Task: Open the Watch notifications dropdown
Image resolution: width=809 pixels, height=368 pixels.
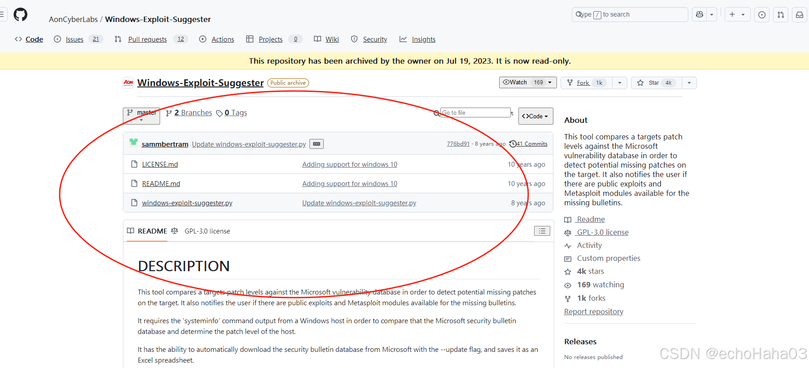Action: (x=528, y=82)
